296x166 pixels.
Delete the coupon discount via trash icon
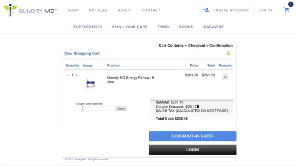pyautogui.click(x=198, y=106)
